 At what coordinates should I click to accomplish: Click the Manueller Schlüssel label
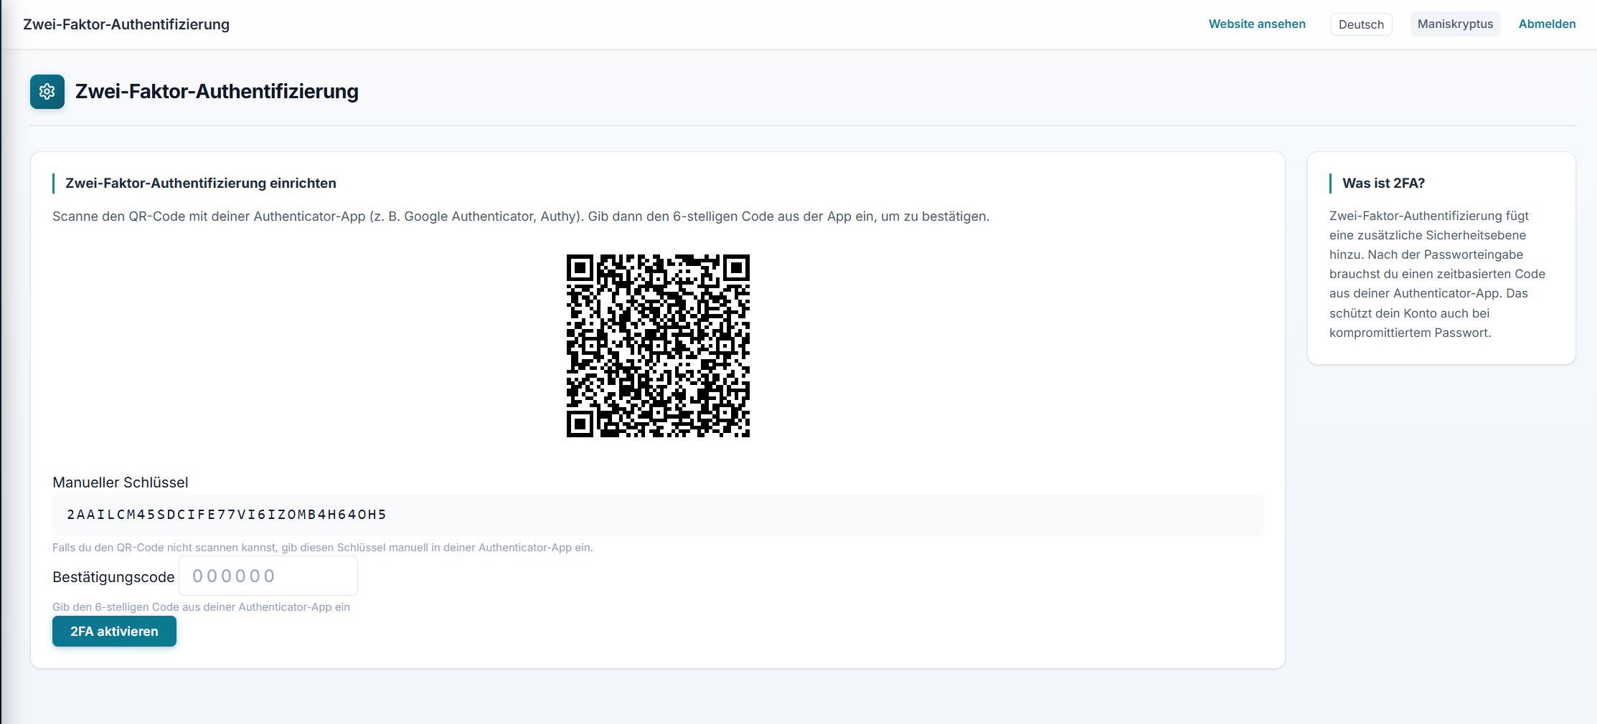(x=121, y=482)
